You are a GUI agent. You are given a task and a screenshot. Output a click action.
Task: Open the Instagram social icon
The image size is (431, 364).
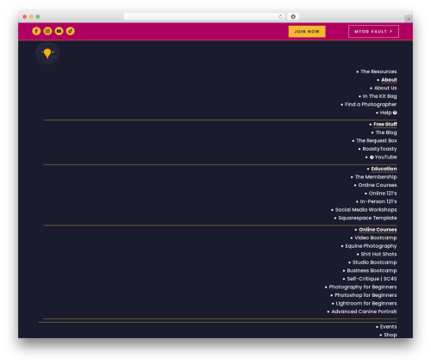pyautogui.click(x=47, y=31)
